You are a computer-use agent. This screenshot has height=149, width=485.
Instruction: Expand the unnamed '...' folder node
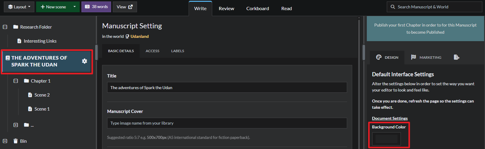tap(16, 125)
